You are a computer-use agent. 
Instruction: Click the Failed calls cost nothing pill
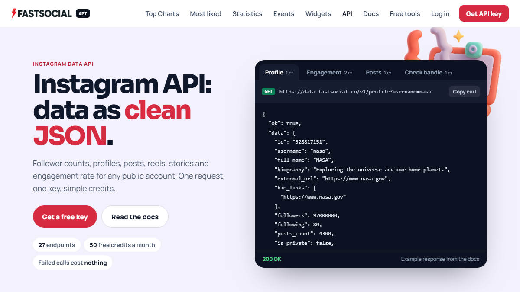click(x=72, y=263)
